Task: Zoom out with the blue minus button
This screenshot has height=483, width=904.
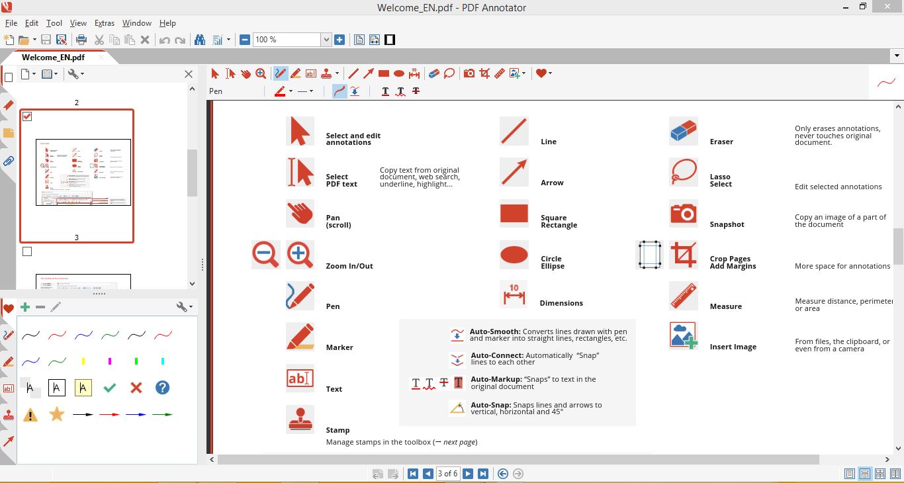Action: pyautogui.click(x=245, y=40)
